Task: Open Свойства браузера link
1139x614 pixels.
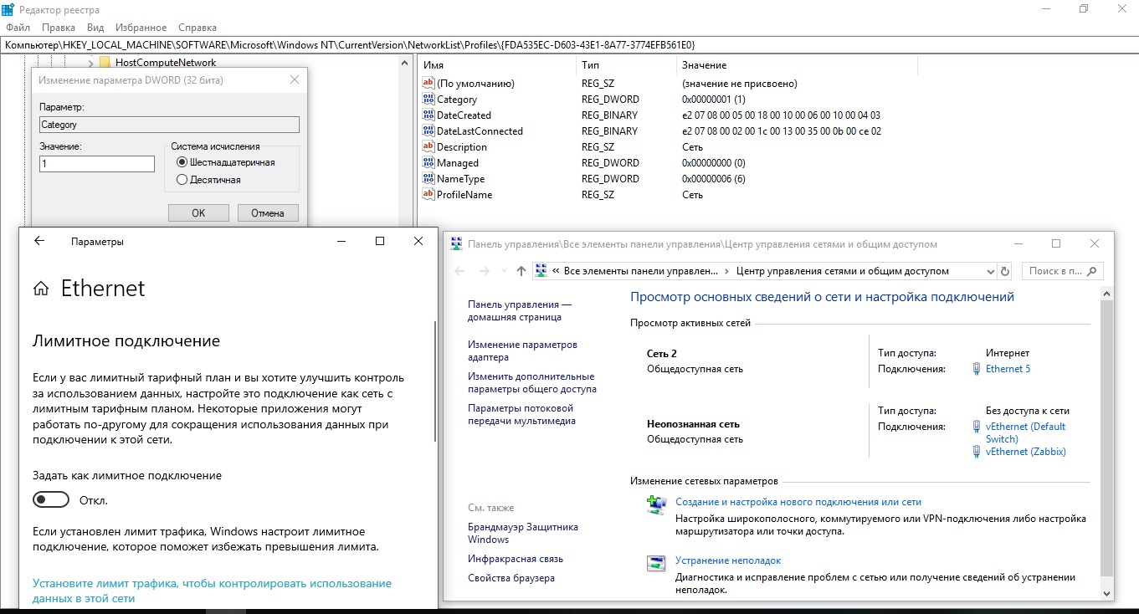Action: [x=511, y=578]
